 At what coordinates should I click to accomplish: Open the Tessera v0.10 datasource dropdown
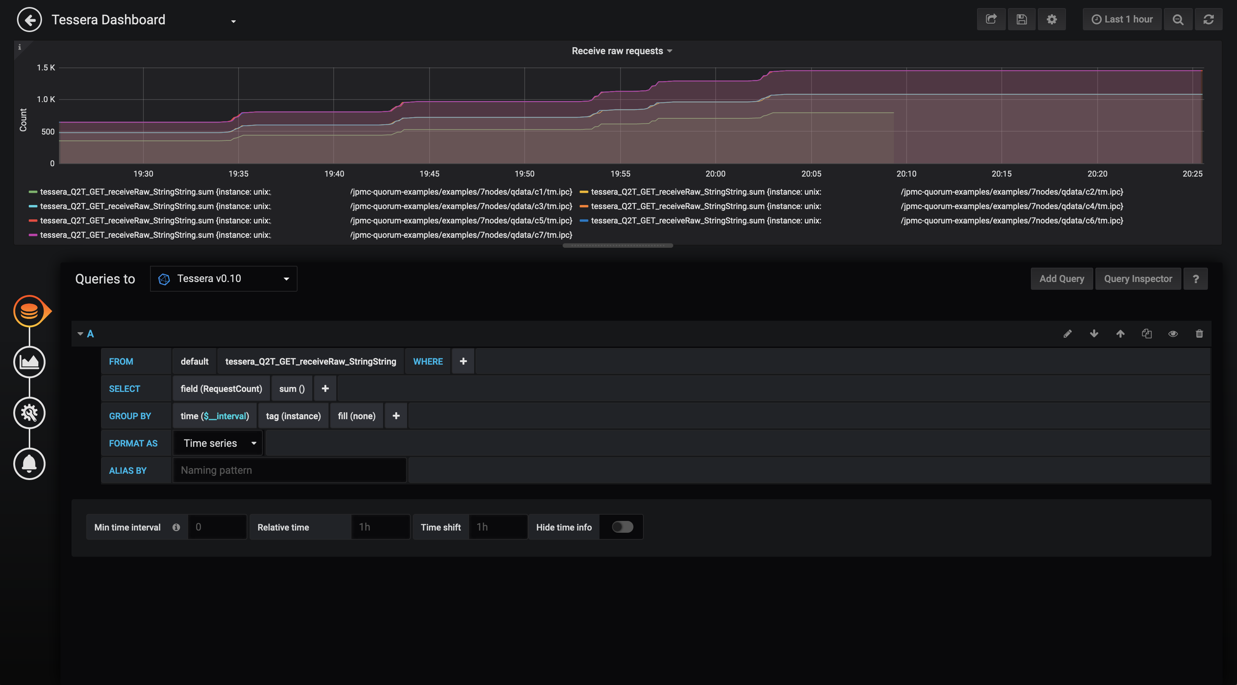[x=224, y=279]
